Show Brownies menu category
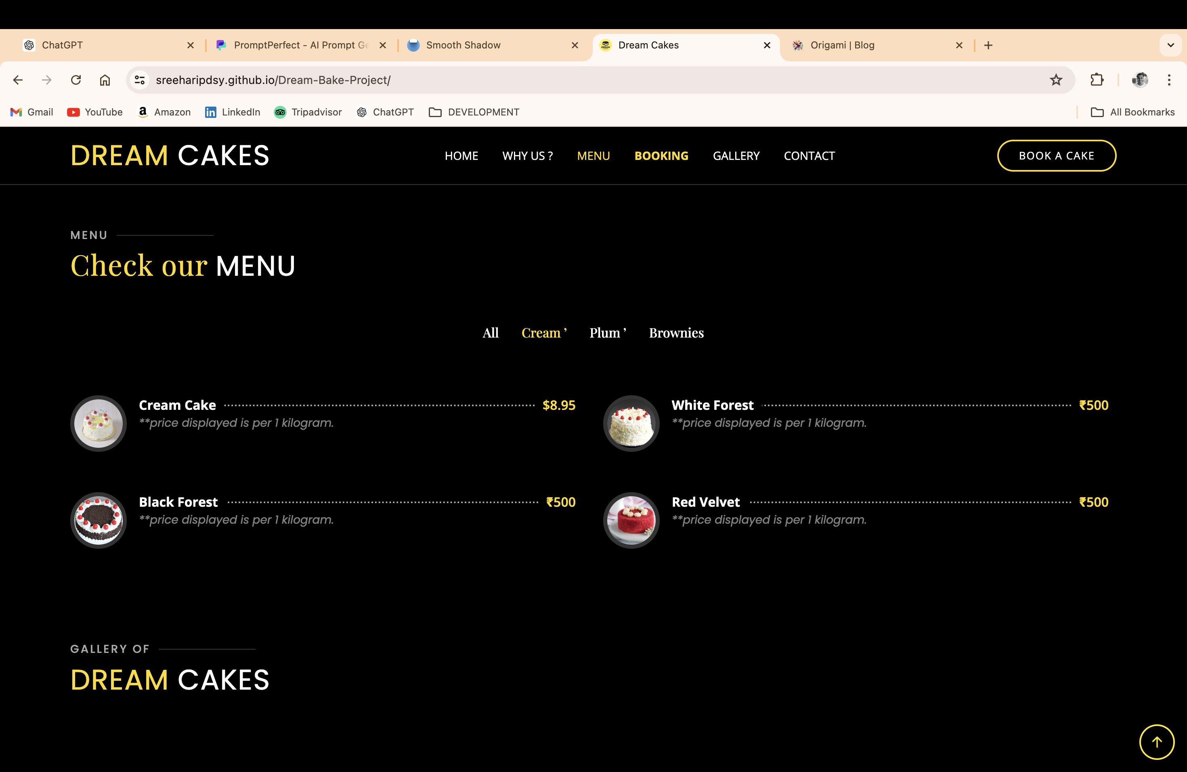The image size is (1187, 772). point(676,333)
